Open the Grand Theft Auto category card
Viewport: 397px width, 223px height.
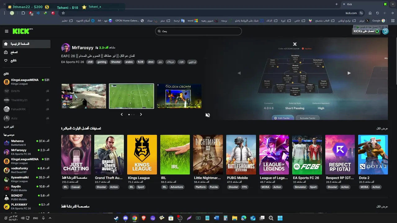click(109, 155)
